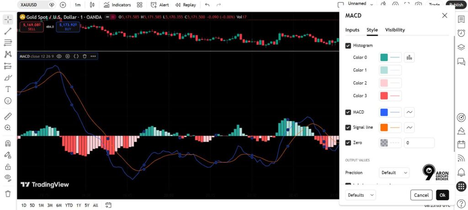Switch to the Visibility tab
Screen dimensions: 468x210
[x=395, y=30]
